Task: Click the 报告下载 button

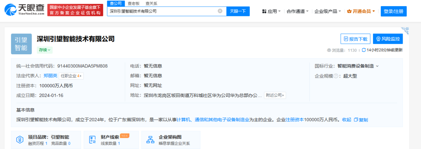Action: (x=356, y=39)
